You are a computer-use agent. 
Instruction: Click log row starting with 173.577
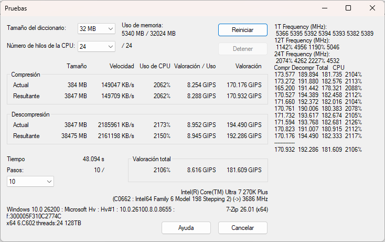[x=318, y=75]
